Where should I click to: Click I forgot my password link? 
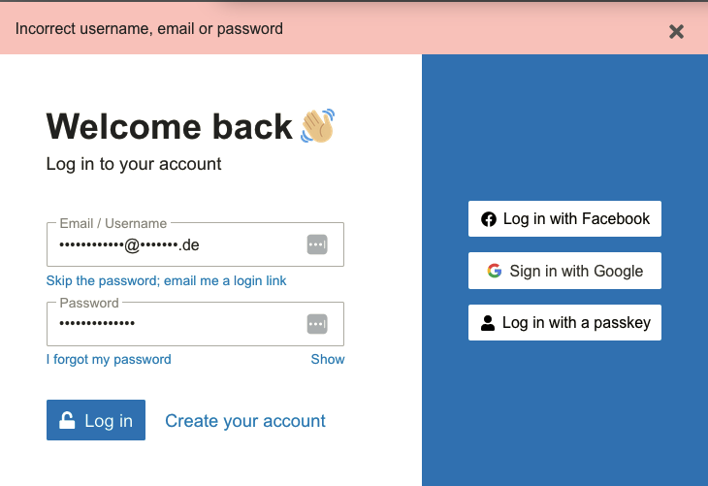pyautogui.click(x=109, y=359)
